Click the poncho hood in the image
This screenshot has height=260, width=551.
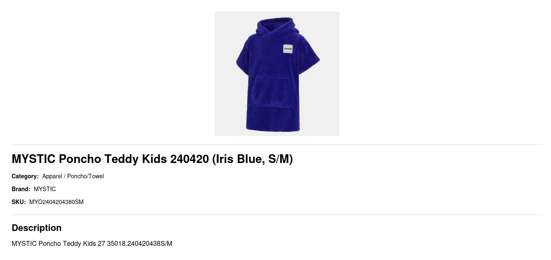point(276,29)
